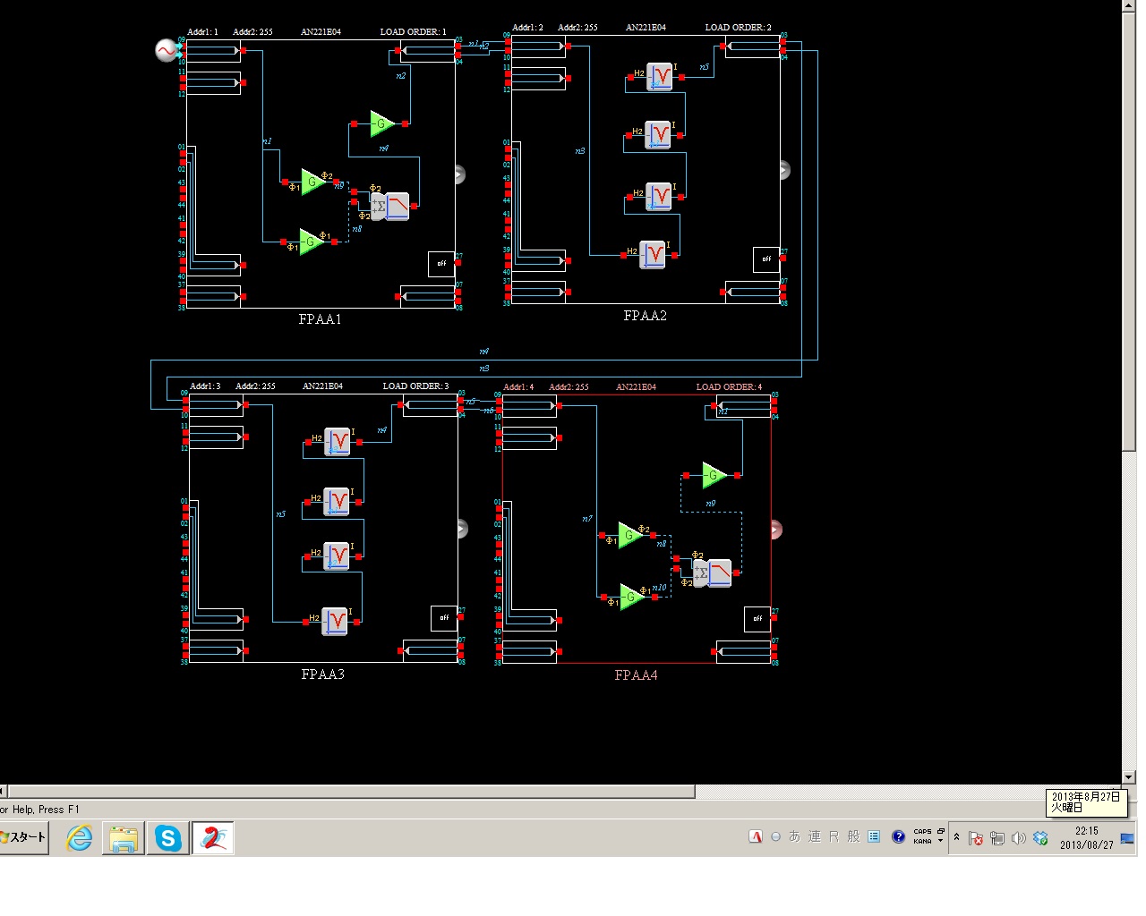The width and height of the screenshot is (1146, 916).
Task: Click the signal generator icon beside FPAA1
Action: click(167, 51)
